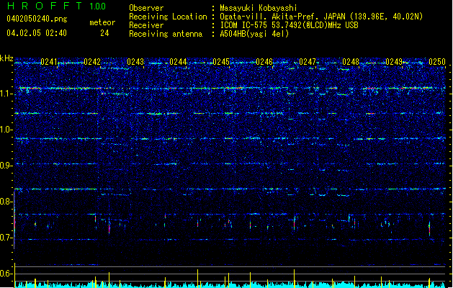Click the 0243 time marker
Image resolution: width=453 pixels, height=288 pixels.
point(135,62)
